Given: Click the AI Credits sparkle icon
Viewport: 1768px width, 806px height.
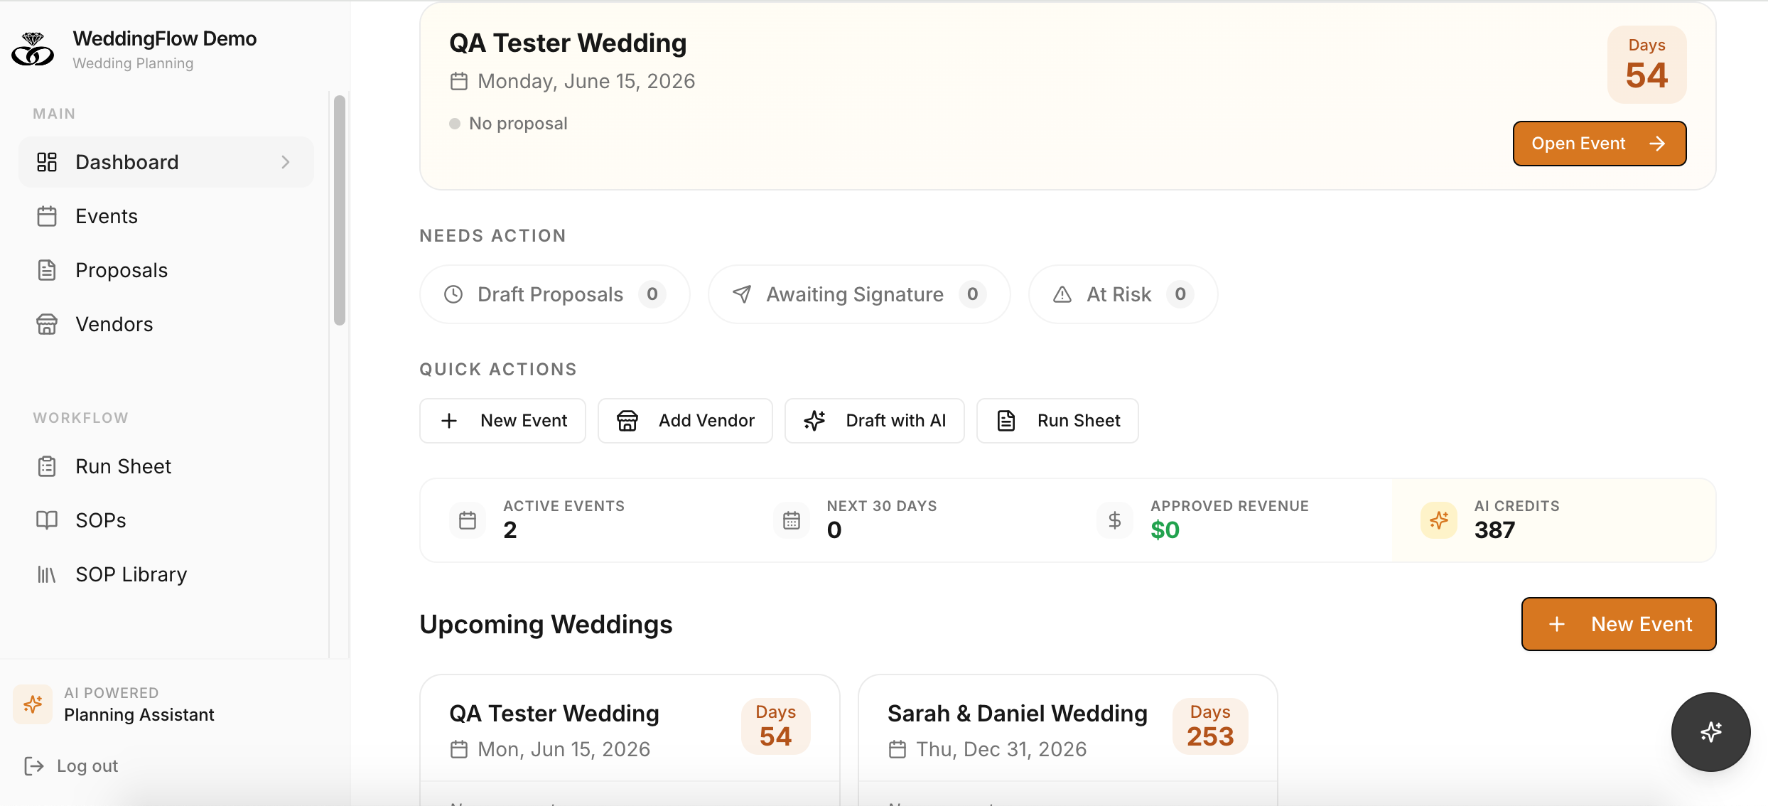Looking at the screenshot, I should point(1439,520).
